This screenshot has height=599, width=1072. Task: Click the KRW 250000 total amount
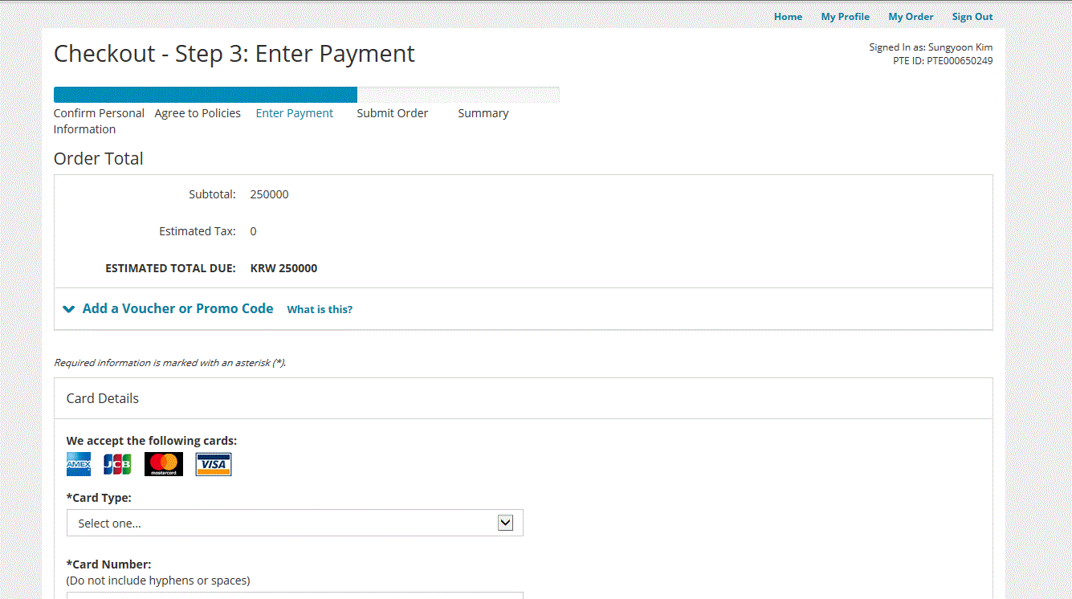(283, 268)
